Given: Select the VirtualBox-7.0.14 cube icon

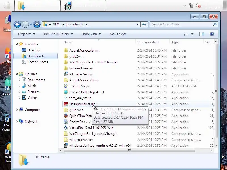Looking at the screenshot, I should (x=66, y=128).
